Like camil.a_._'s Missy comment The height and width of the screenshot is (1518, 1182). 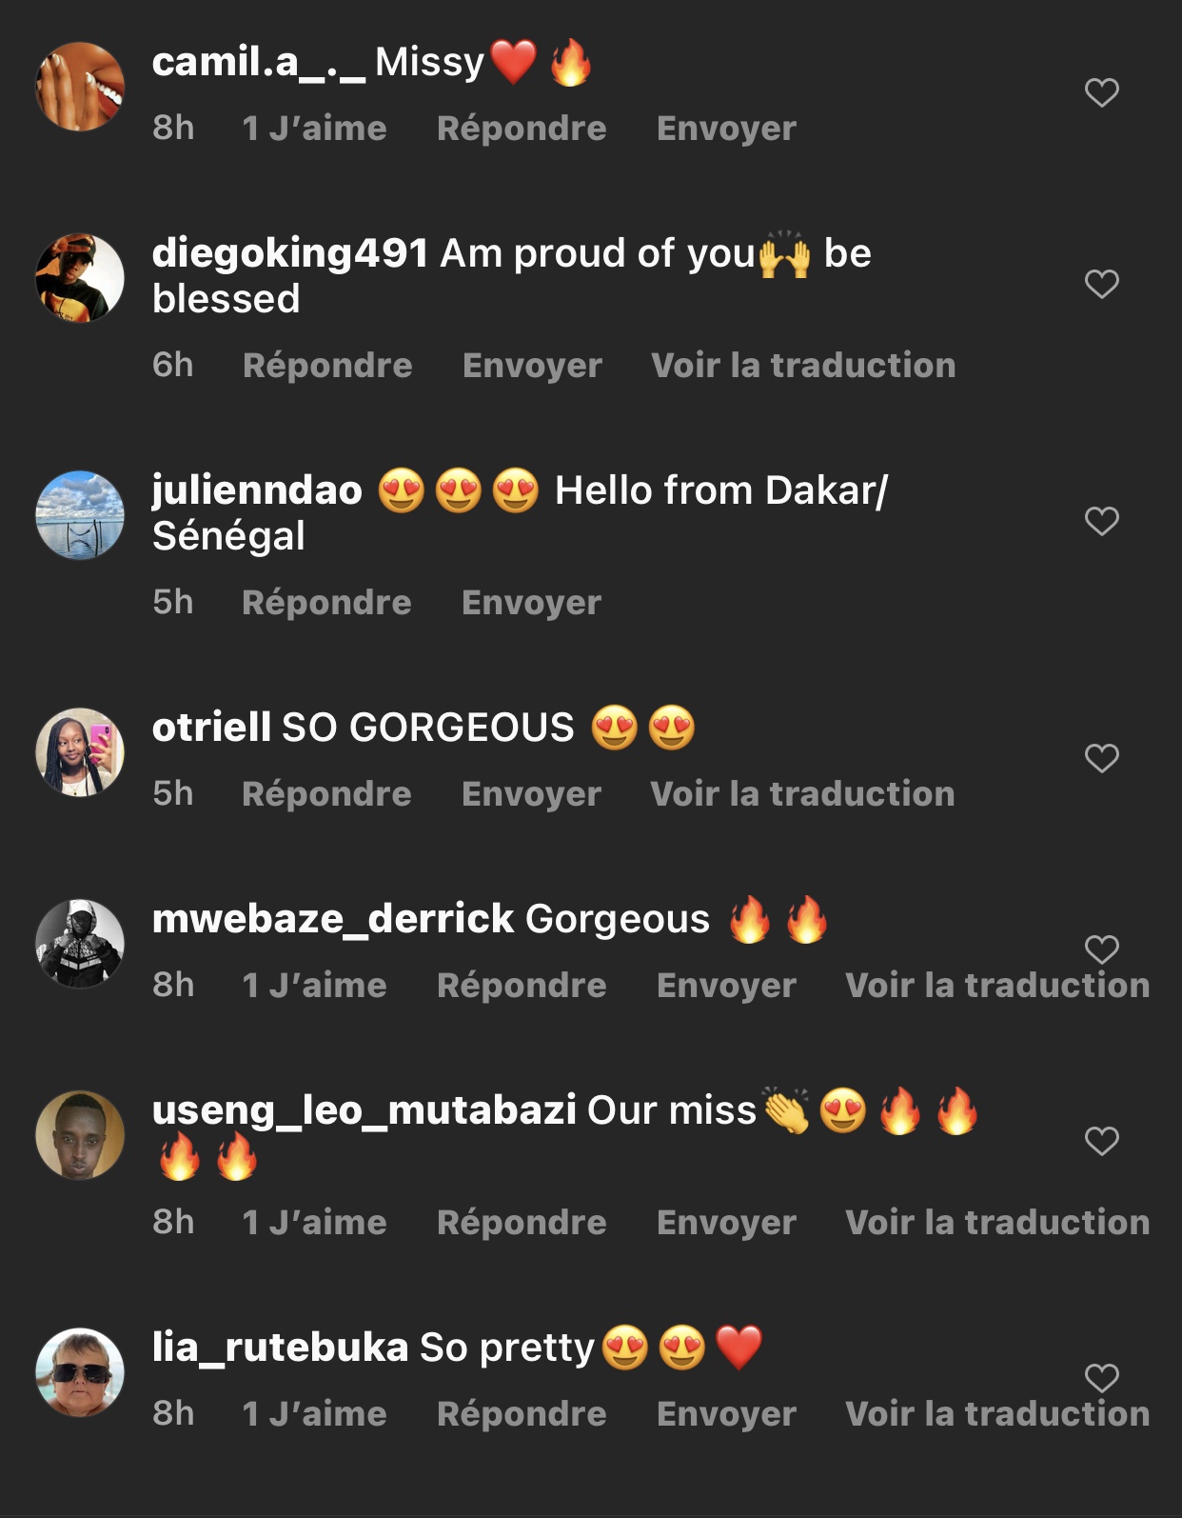coord(1101,92)
